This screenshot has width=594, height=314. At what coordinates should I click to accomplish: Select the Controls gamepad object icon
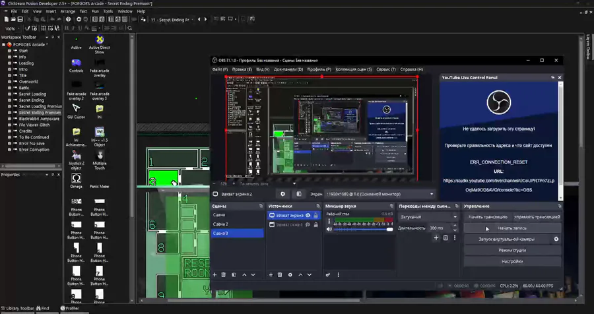tap(76, 63)
